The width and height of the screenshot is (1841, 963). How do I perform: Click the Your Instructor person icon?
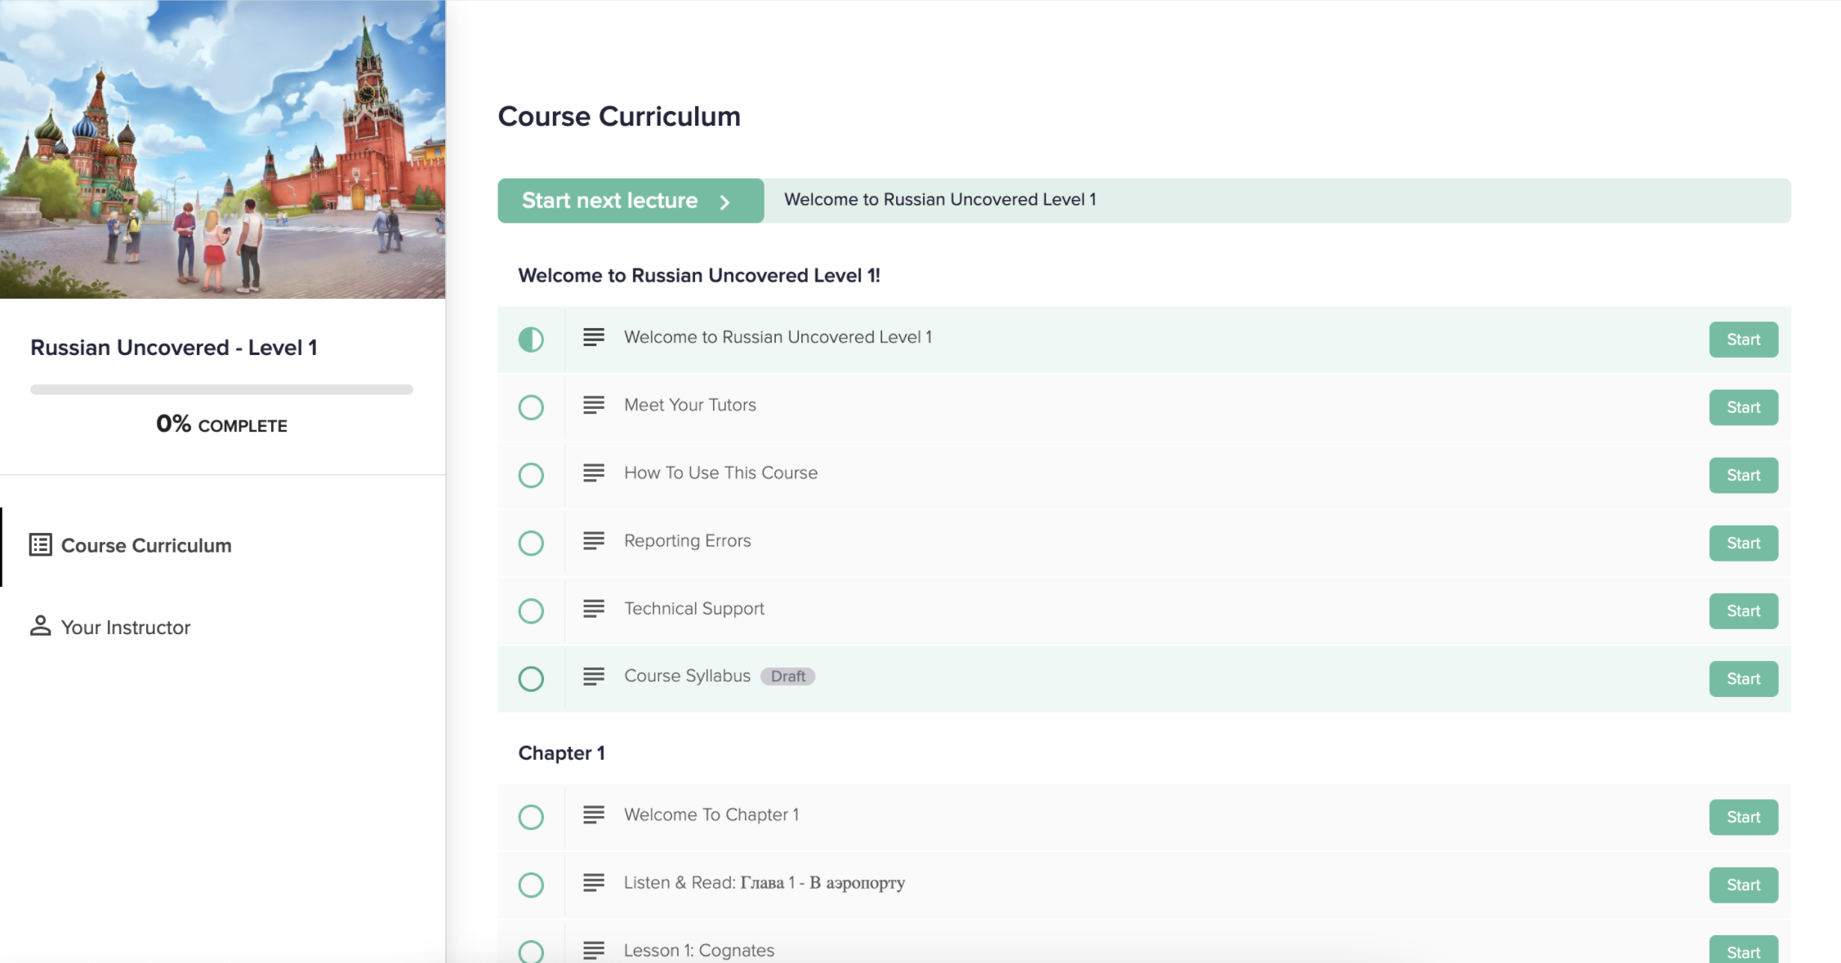[x=40, y=626]
